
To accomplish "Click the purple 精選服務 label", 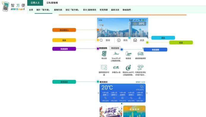I will [64, 49].
